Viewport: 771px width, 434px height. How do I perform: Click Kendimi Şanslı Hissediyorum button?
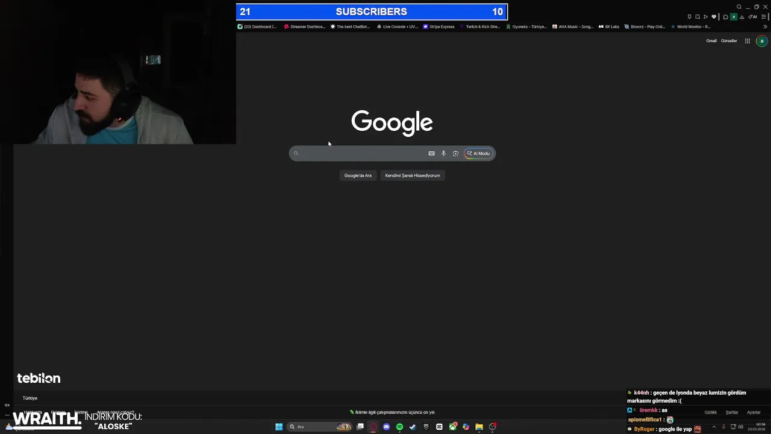[413, 175]
